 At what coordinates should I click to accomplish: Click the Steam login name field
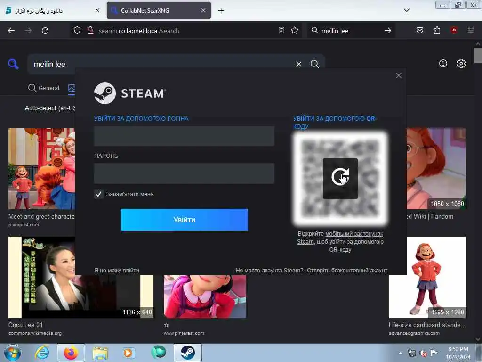[x=184, y=136]
